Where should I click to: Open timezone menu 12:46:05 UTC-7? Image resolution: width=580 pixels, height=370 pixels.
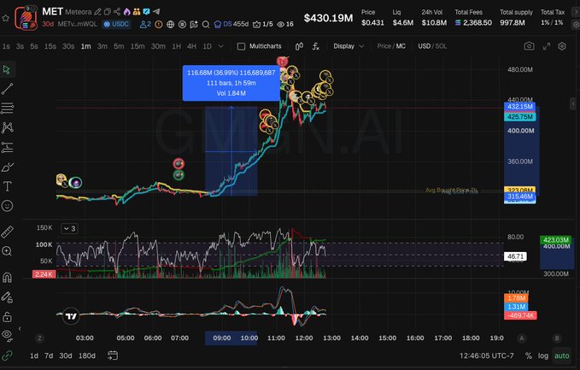[x=486, y=356]
